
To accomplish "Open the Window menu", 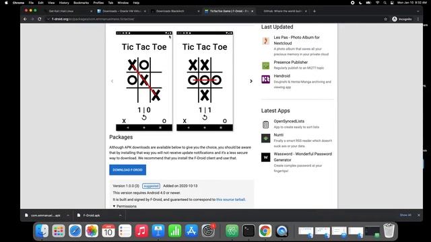I will [123, 3].
